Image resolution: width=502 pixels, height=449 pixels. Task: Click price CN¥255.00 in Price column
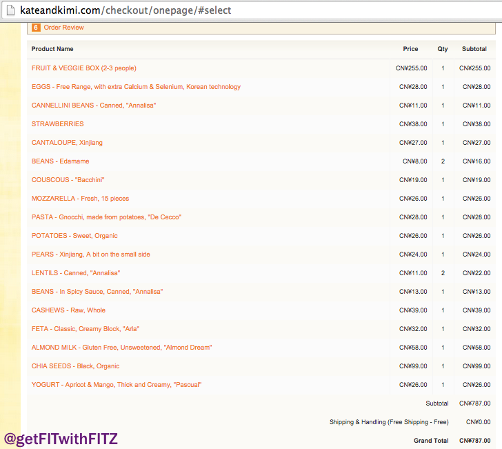point(412,68)
